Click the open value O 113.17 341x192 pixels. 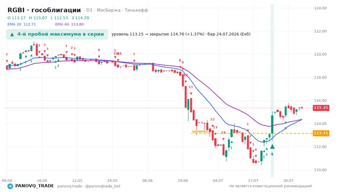coord(17,18)
